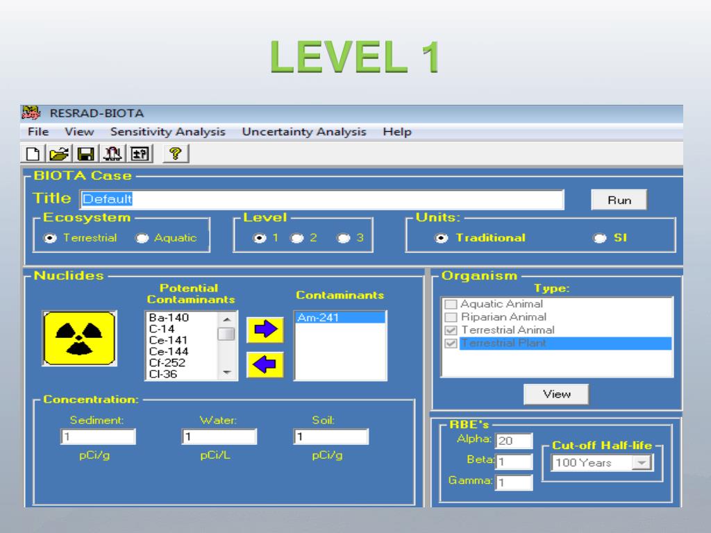Open the Cut-off Half-life dropdown

point(642,463)
